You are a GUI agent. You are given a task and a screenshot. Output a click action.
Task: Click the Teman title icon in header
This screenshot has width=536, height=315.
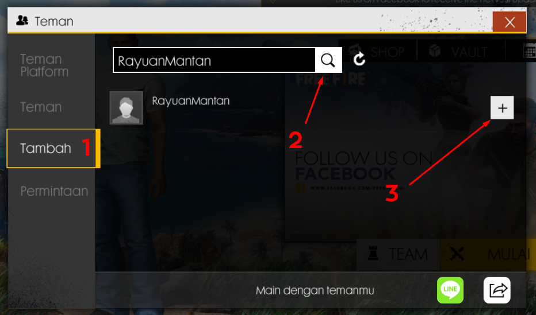[22, 21]
